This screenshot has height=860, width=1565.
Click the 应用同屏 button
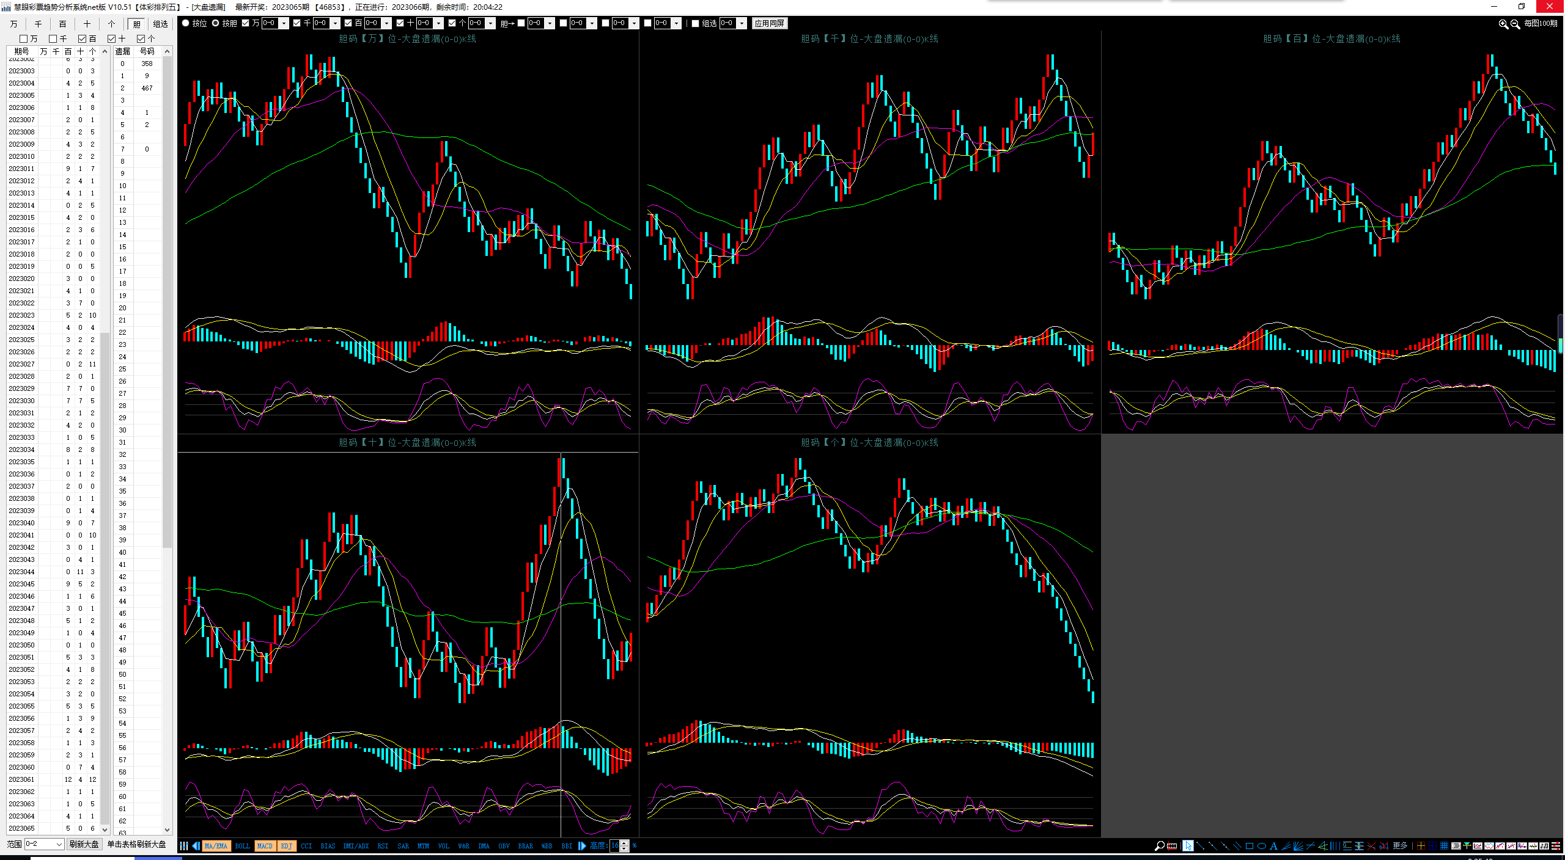[769, 23]
